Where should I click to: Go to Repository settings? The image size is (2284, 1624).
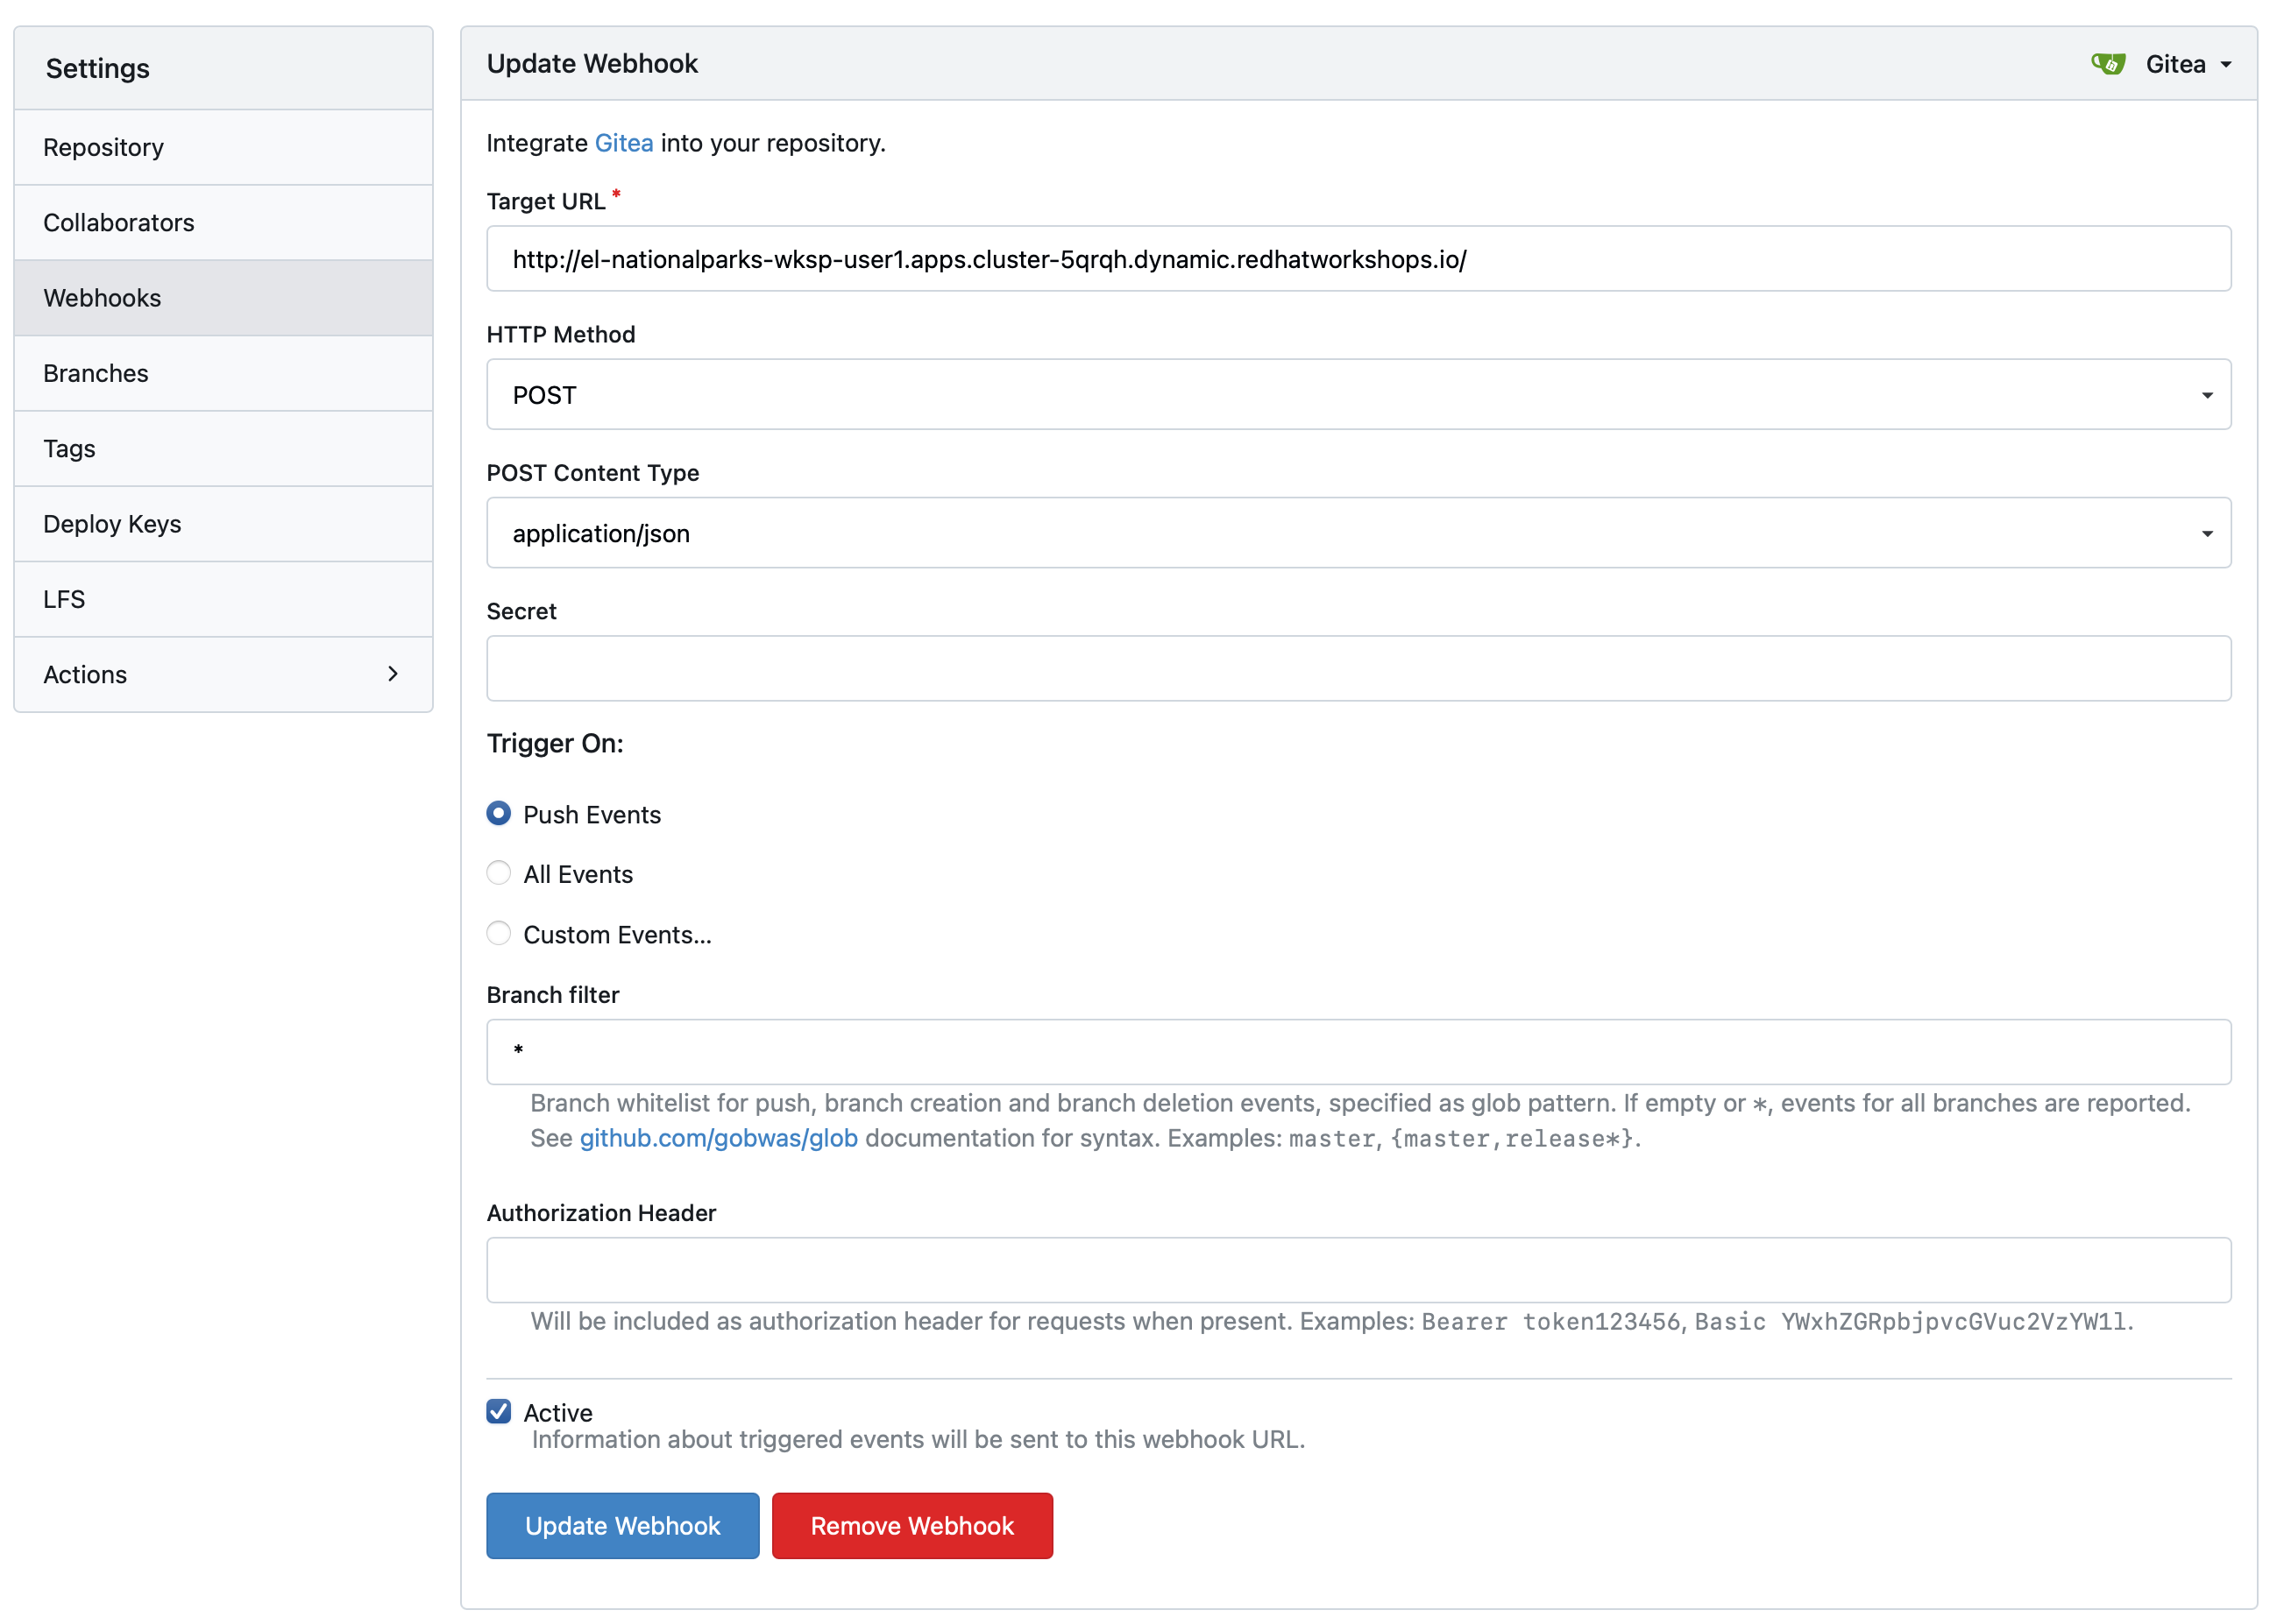(104, 147)
